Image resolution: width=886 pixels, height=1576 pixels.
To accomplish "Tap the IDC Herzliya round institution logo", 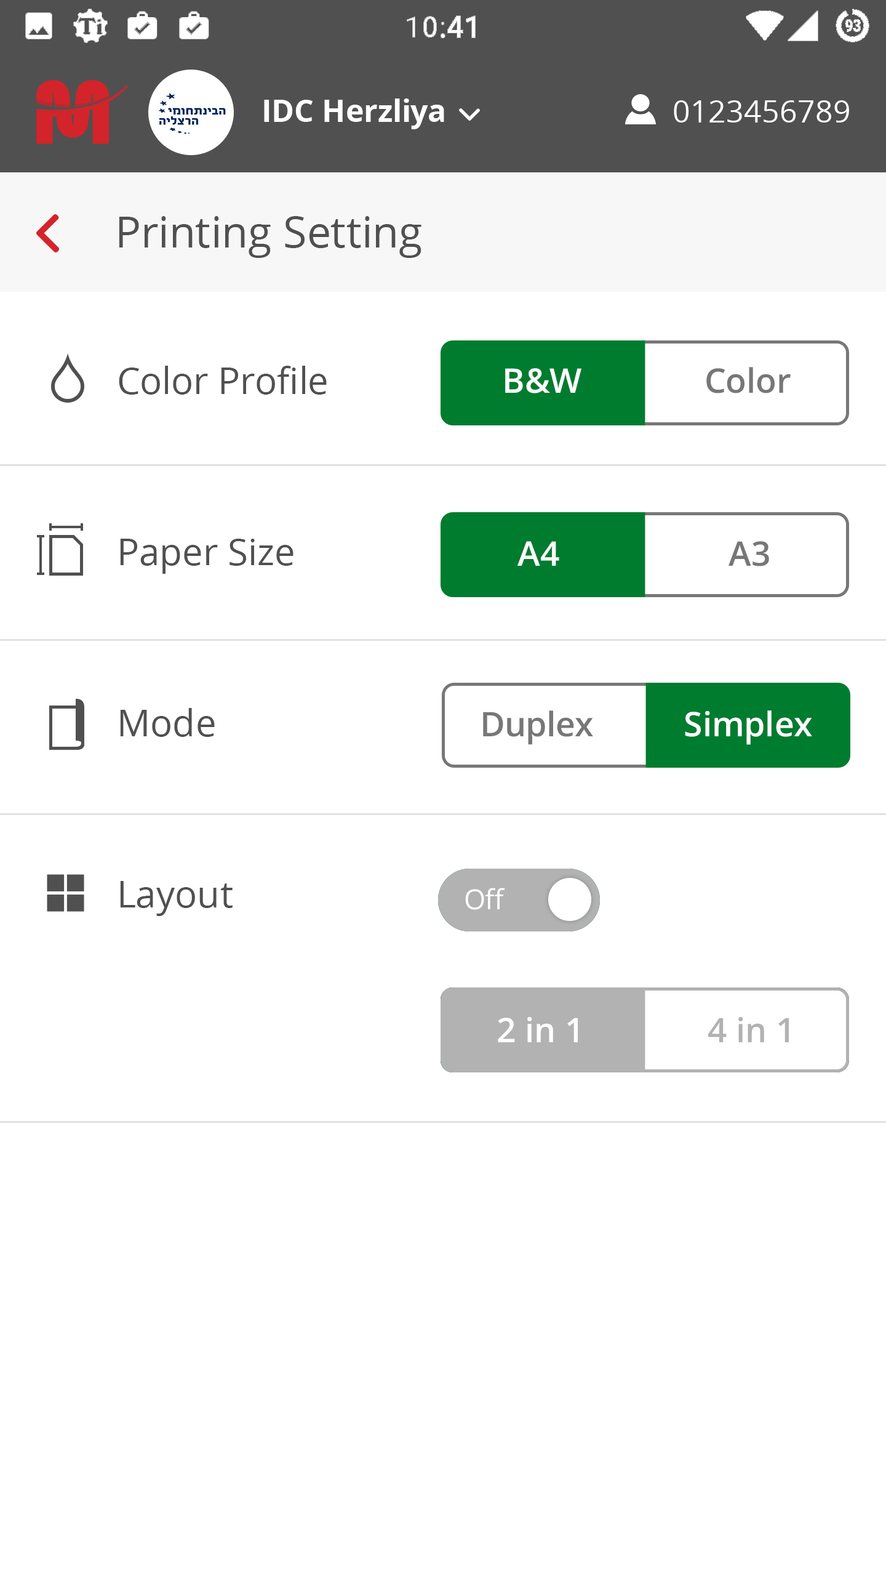I will tap(191, 112).
